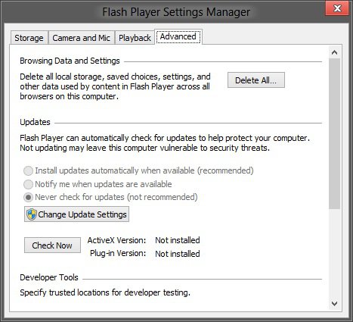
Task: Select the Advanced tab
Action: click(178, 37)
